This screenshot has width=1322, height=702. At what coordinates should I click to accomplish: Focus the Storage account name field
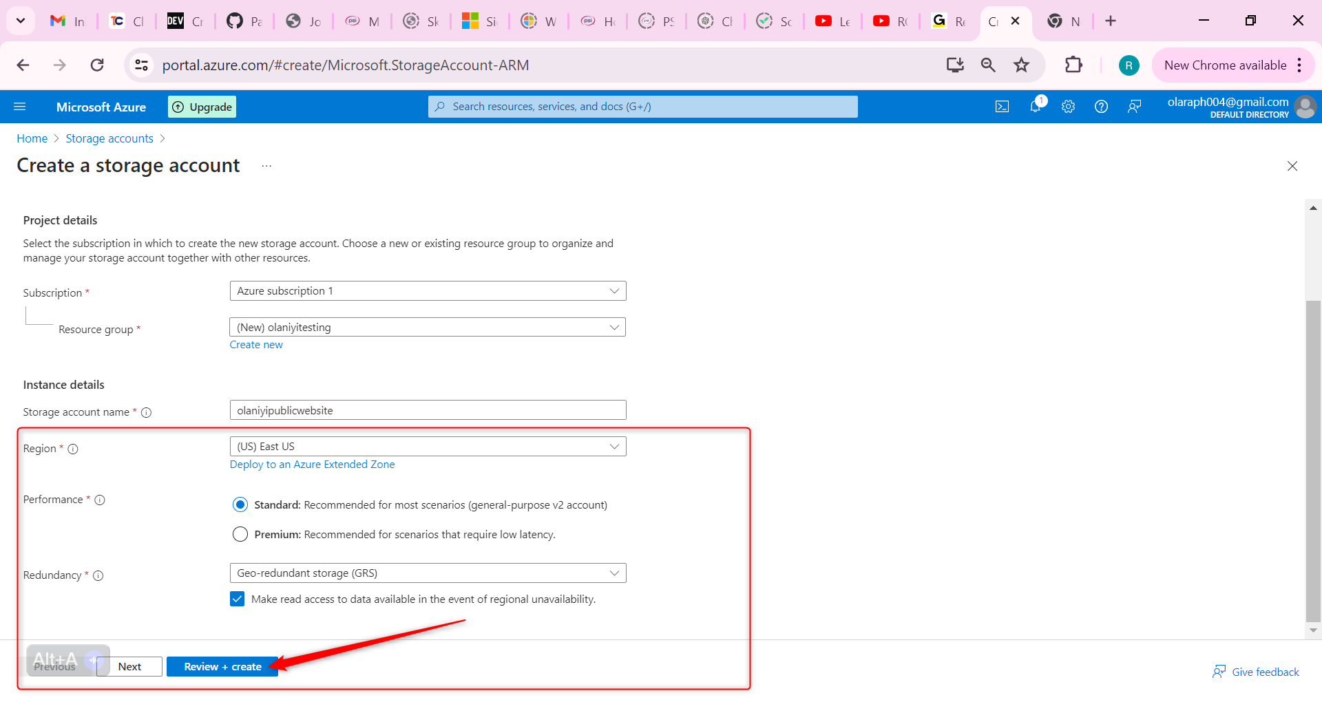[428, 411]
